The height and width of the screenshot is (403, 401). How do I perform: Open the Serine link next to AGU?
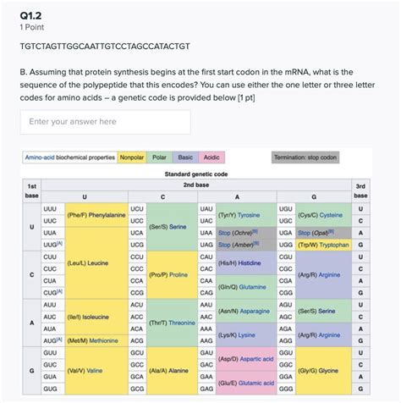[x=327, y=311]
